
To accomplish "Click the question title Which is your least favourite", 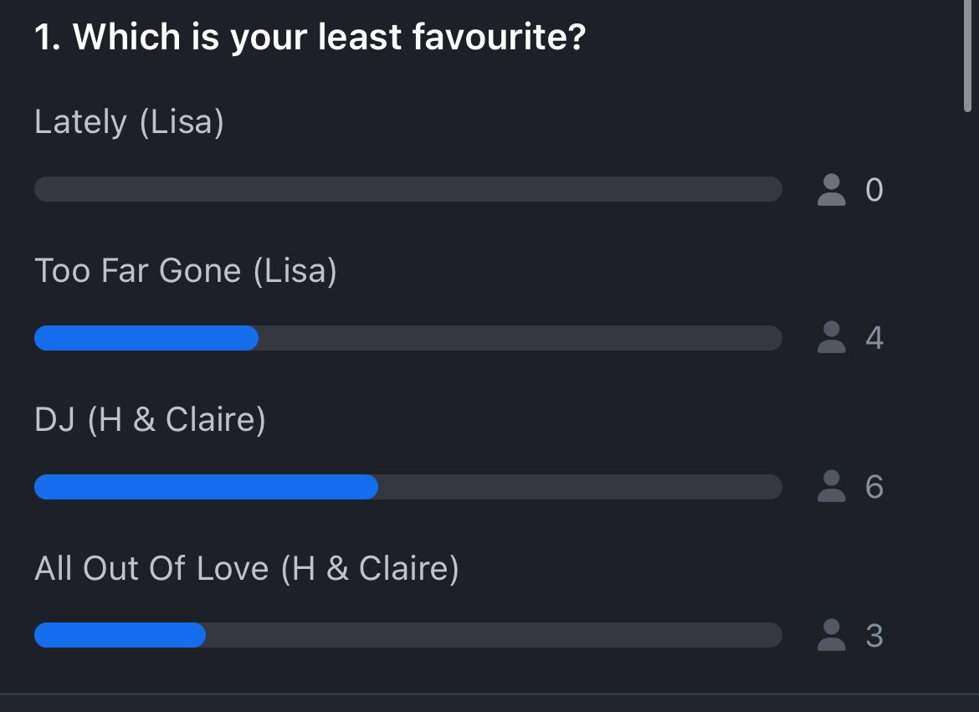I will 310,37.
